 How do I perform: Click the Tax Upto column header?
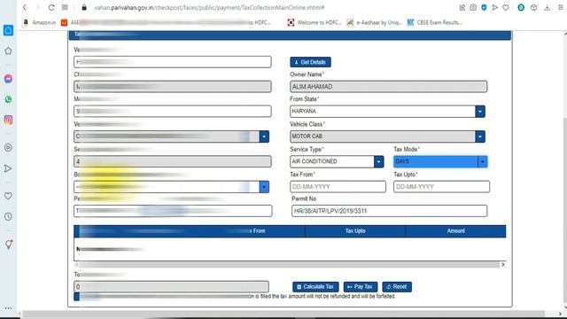pos(355,230)
